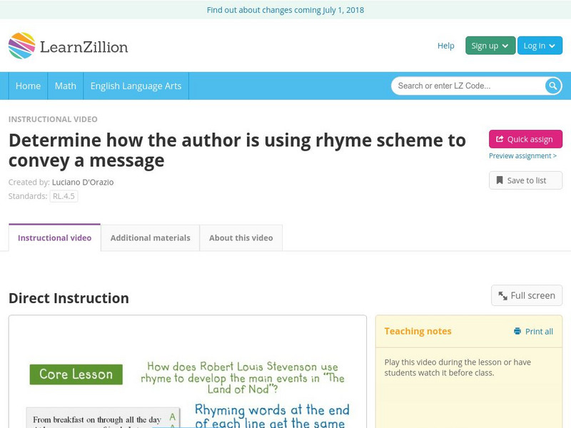Click author name Luciano D'Orazio
The width and height of the screenshot is (571, 428).
[x=83, y=182]
